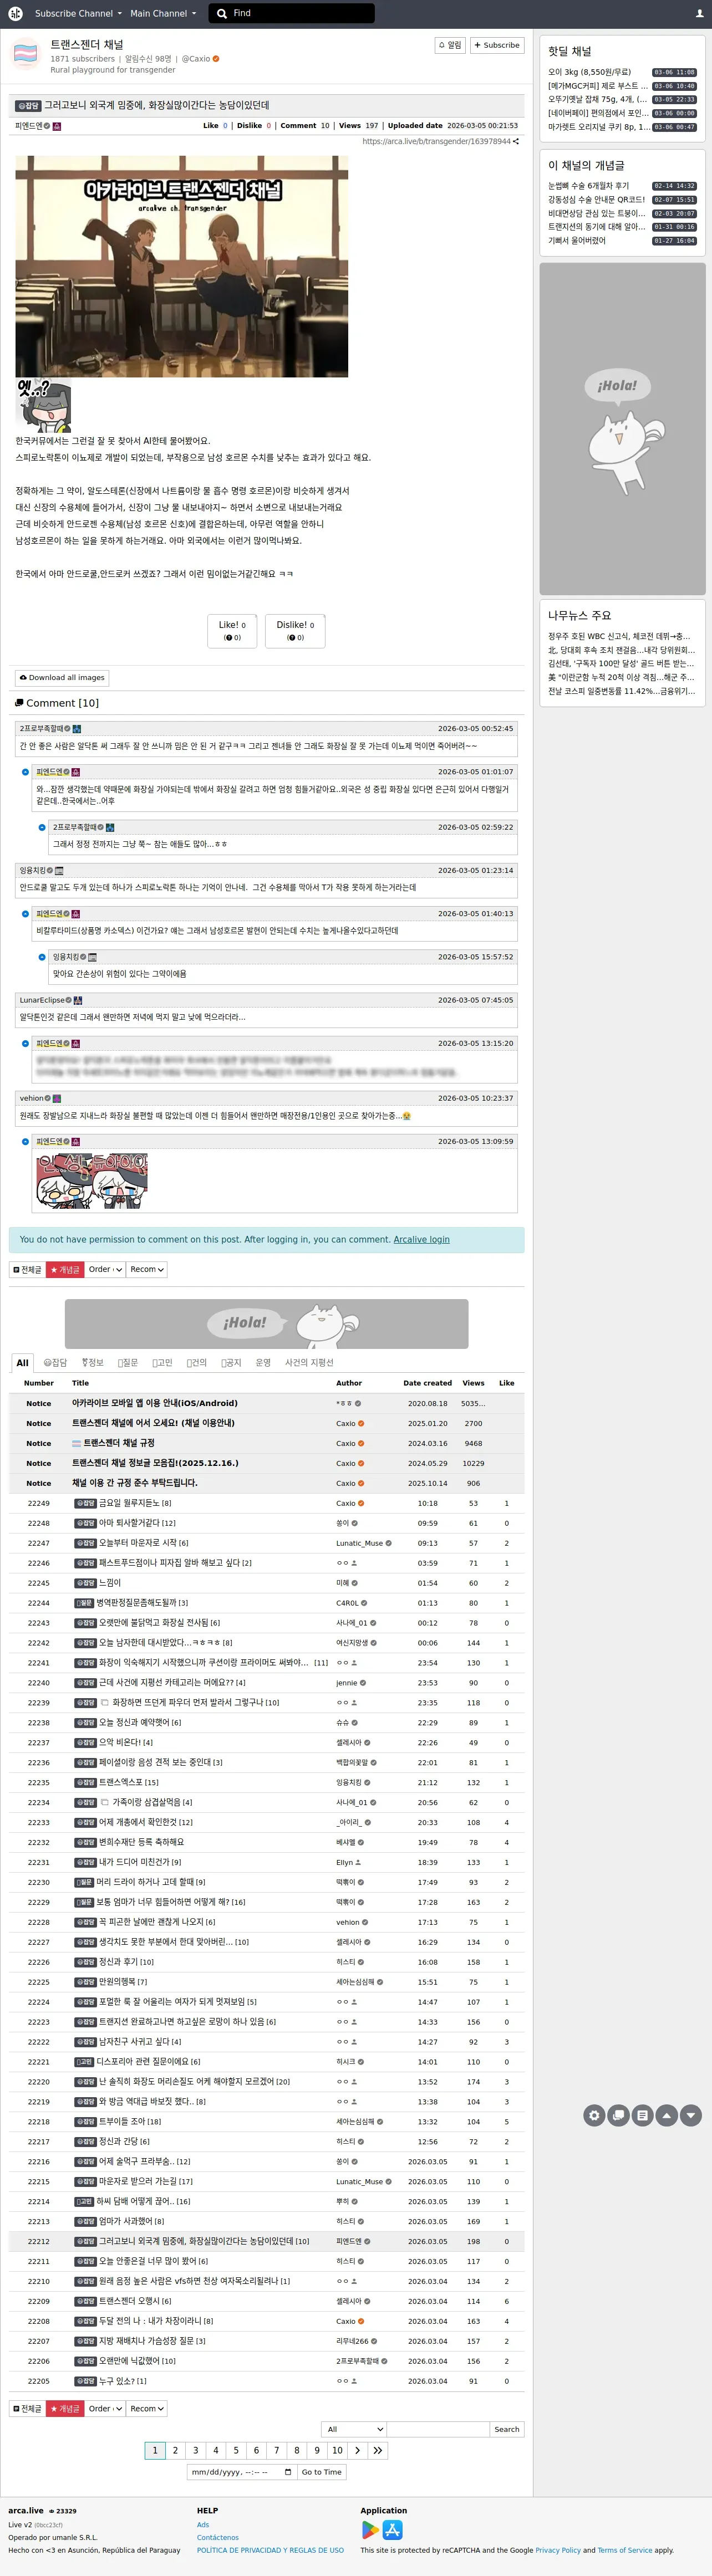Click sticker image in last comment

[92, 1182]
